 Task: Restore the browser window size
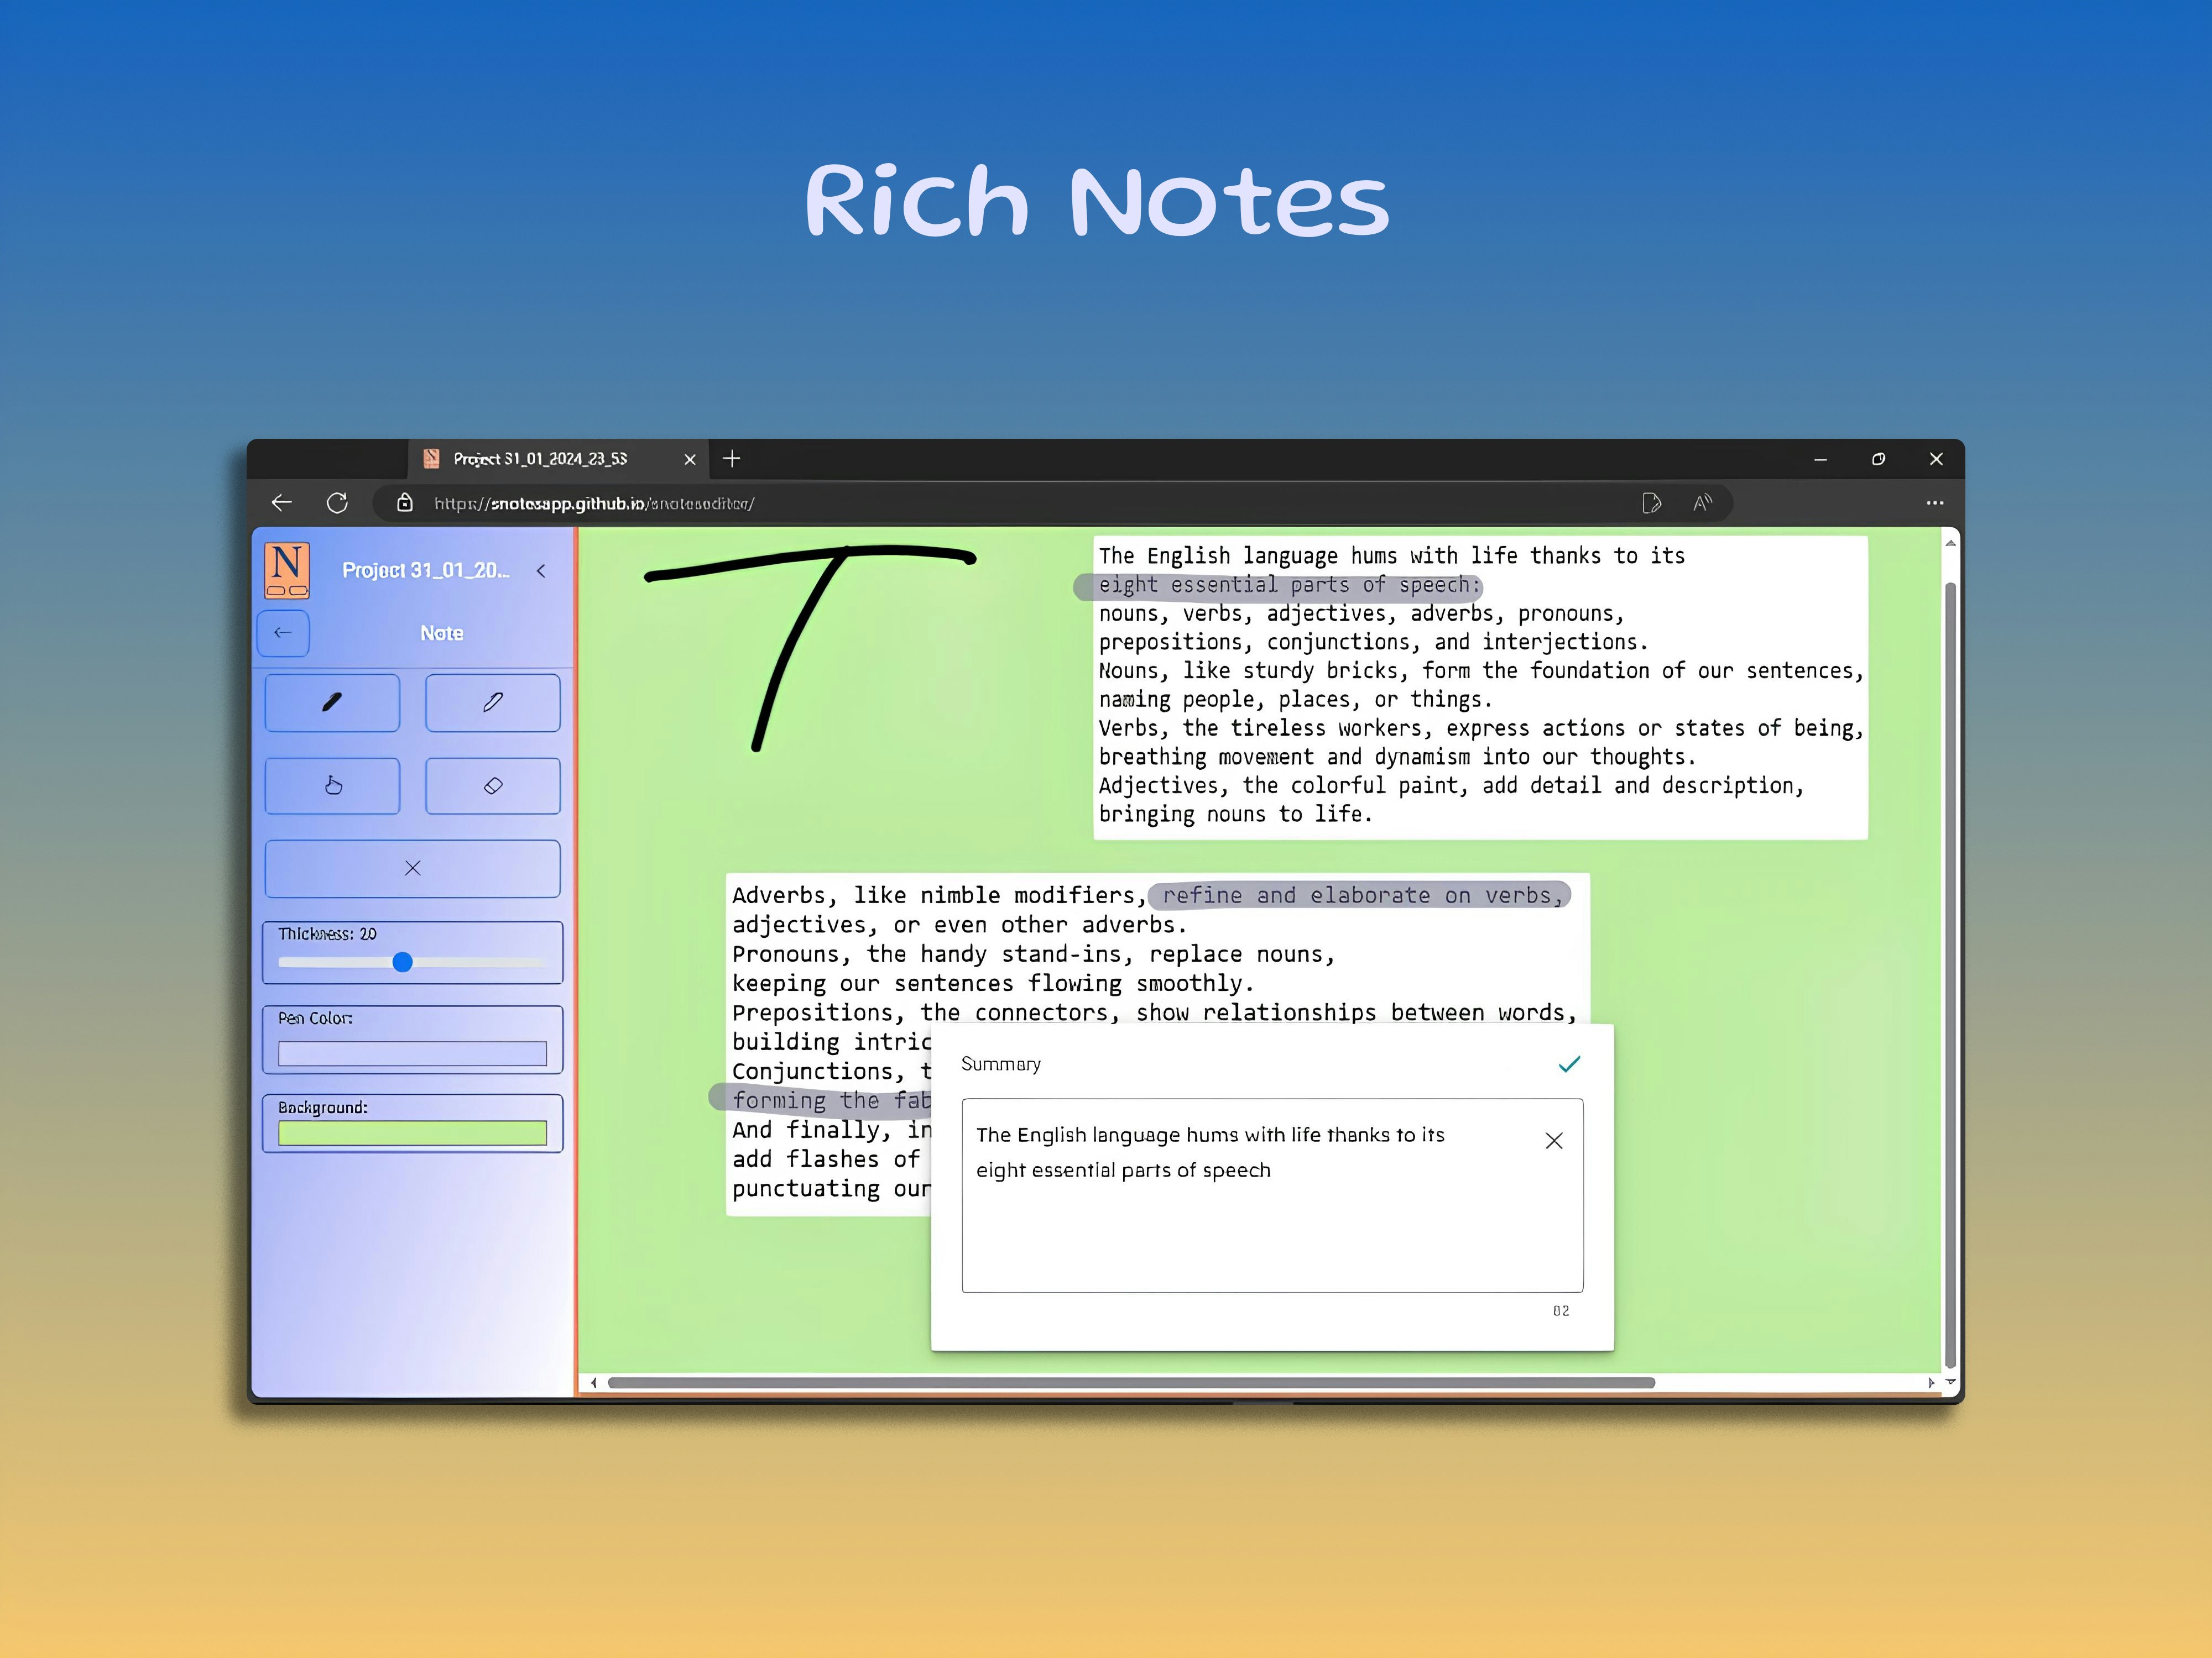(1878, 459)
